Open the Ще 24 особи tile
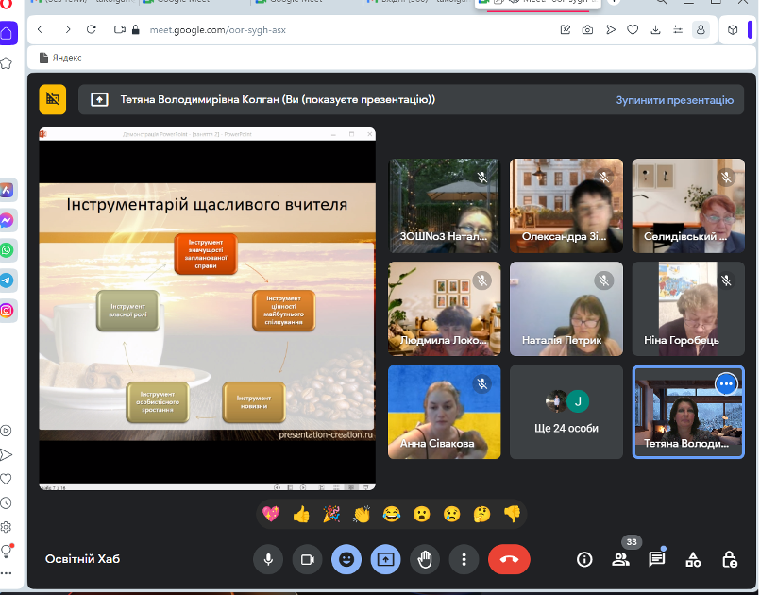 pyautogui.click(x=566, y=412)
